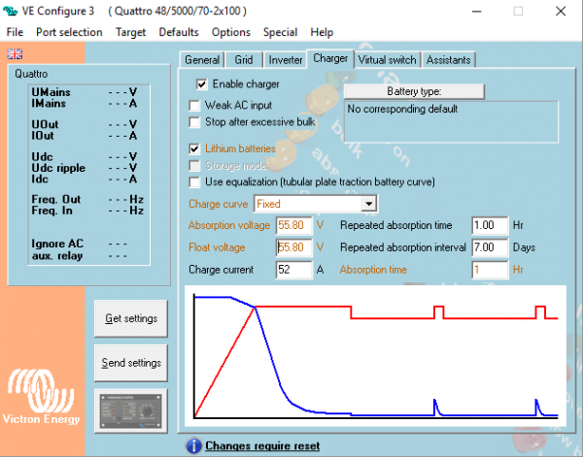Open the Port selection menu
The image size is (583, 457).
click(69, 32)
